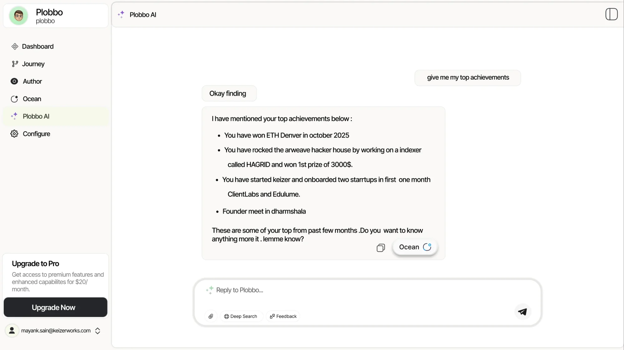624x350 pixels.
Task: Toggle the sidebar panel icon
Action: (x=611, y=14)
